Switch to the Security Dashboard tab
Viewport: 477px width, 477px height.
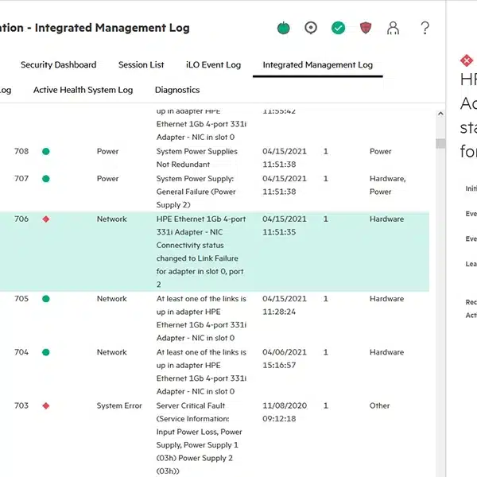(x=58, y=65)
